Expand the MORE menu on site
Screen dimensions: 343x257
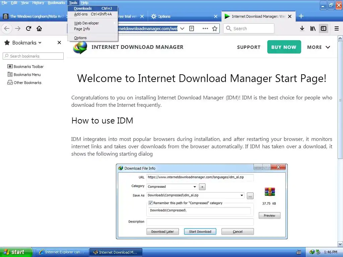[x=319, y=47]
